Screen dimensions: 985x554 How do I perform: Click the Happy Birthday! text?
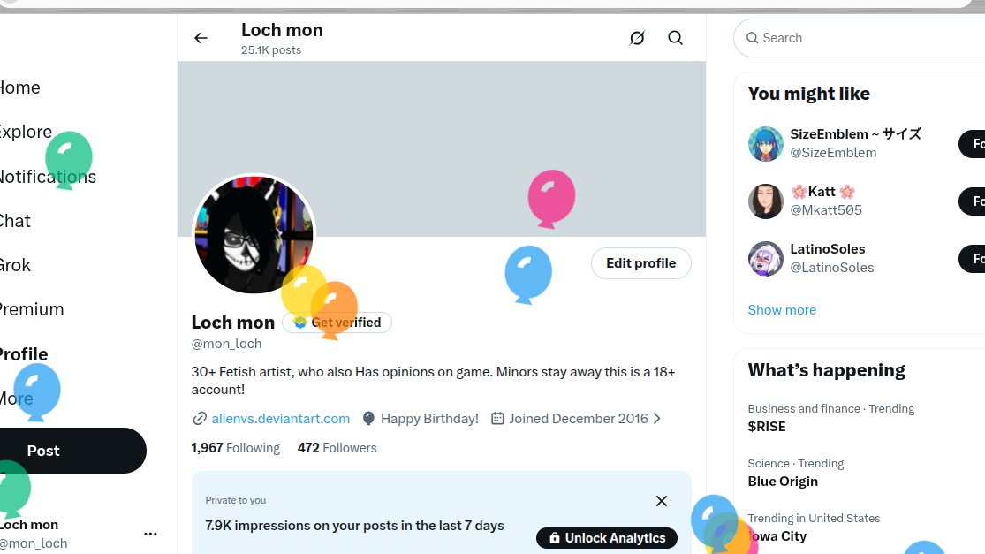pos(429,419)
